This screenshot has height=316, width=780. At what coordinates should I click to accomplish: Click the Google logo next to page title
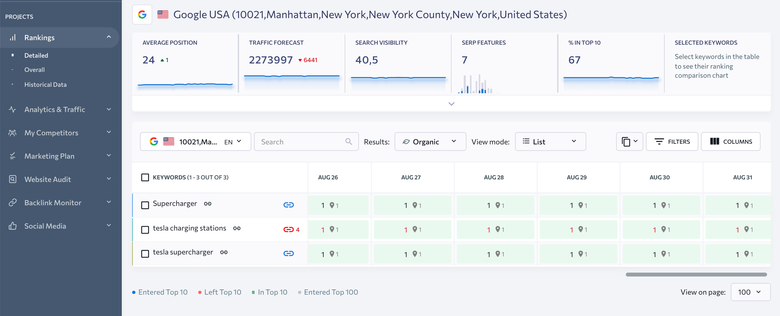[x=142, y=15]
